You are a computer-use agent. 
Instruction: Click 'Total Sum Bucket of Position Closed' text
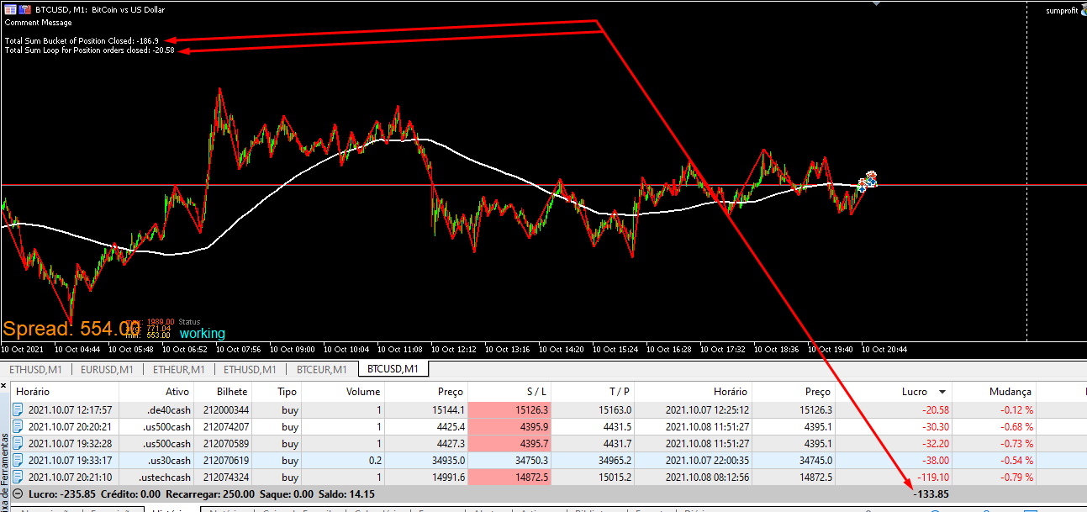pyautogui.click(x=82, y=40)
